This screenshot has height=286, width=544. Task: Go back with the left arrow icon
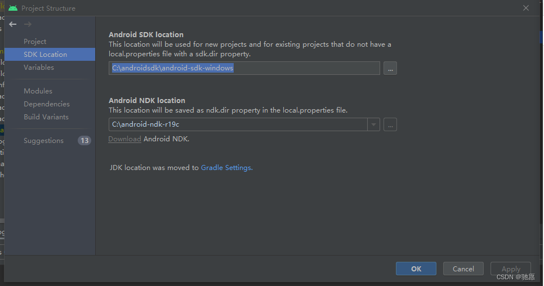(13, 24)
